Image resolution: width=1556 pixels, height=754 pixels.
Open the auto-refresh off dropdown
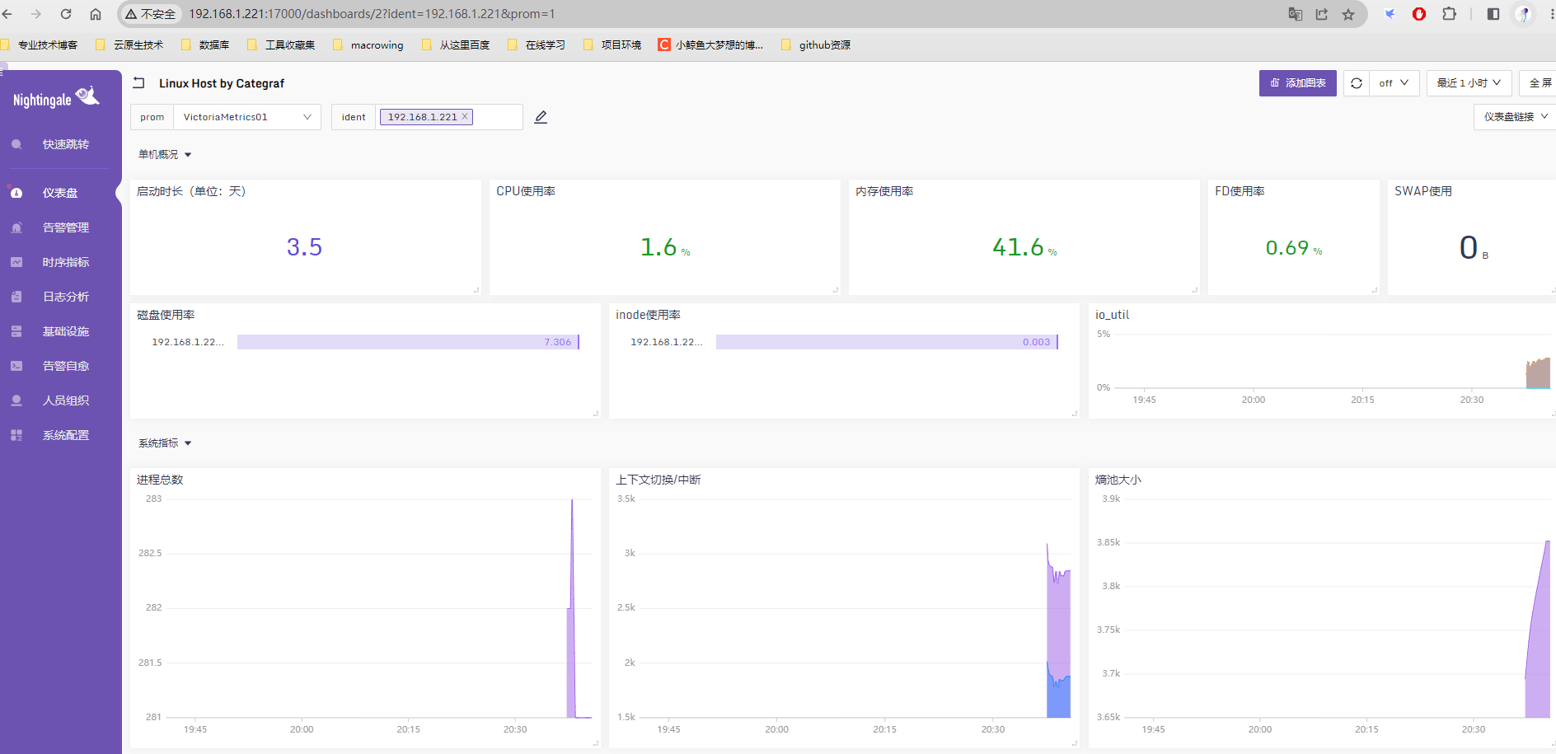[x=1394, y=83]
